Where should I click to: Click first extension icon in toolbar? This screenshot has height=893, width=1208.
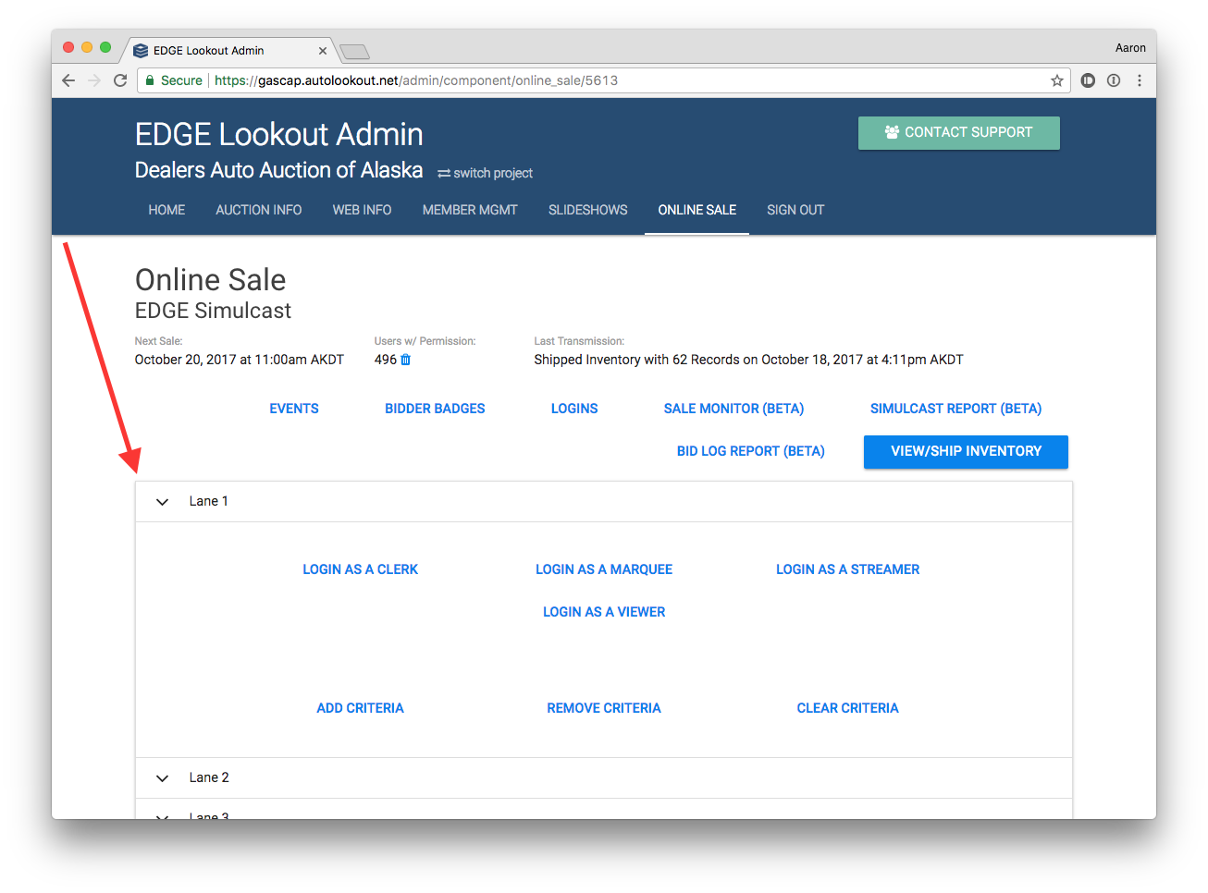tap(1088, 80)
